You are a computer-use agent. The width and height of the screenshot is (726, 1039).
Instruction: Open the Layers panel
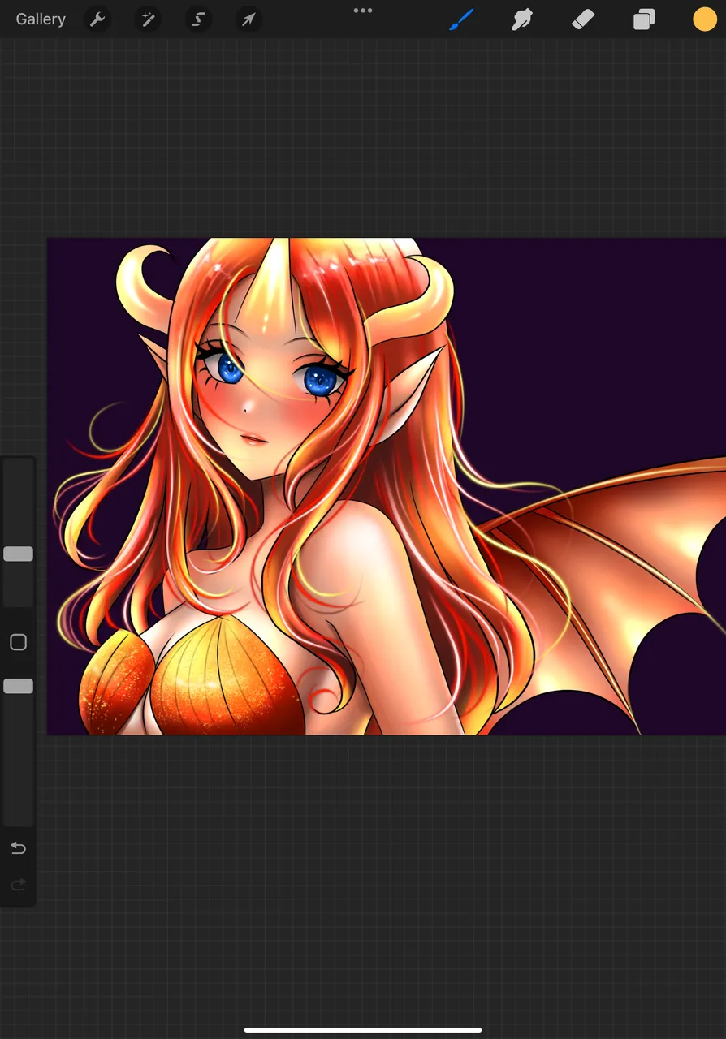644,19
